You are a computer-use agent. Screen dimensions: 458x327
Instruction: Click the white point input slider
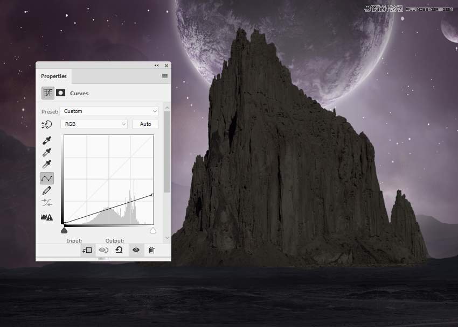pyautogui.click(x=153, y=231)
